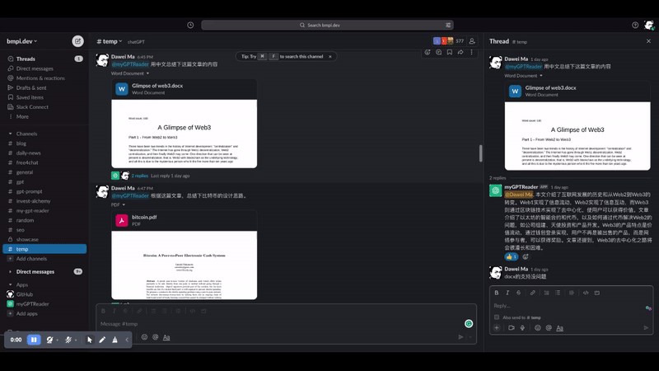Inline code icon in thread reply toolbar
The width and height of the screenshot is (659, 371).
point(586,293)
